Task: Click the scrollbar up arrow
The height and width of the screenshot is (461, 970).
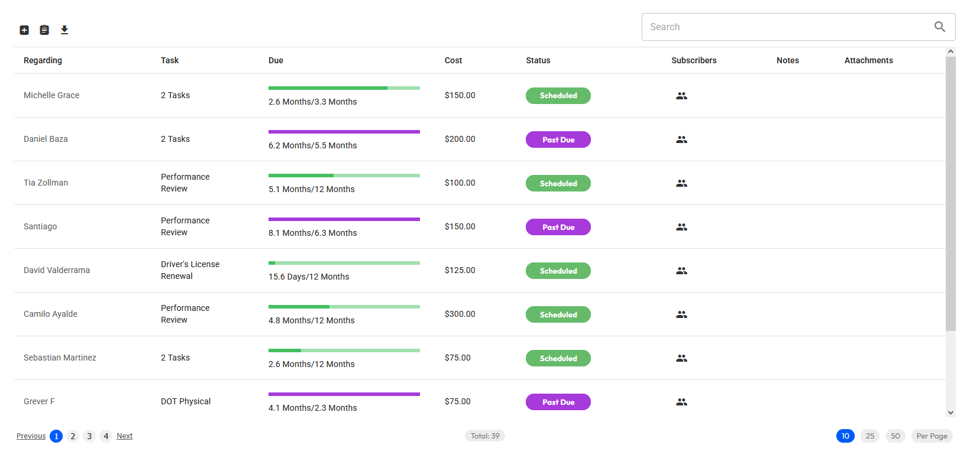Action: (x=950, y=51)
